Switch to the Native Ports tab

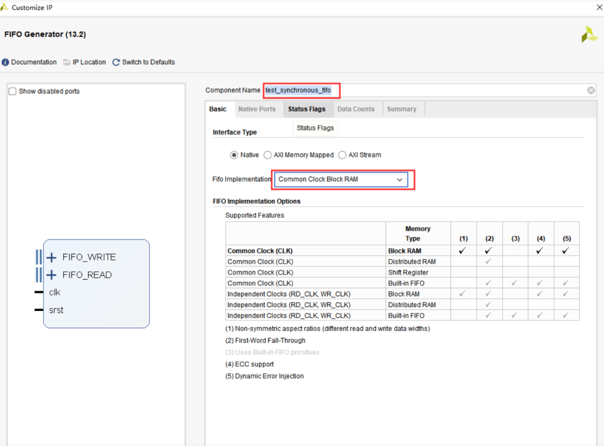(257, 109)
